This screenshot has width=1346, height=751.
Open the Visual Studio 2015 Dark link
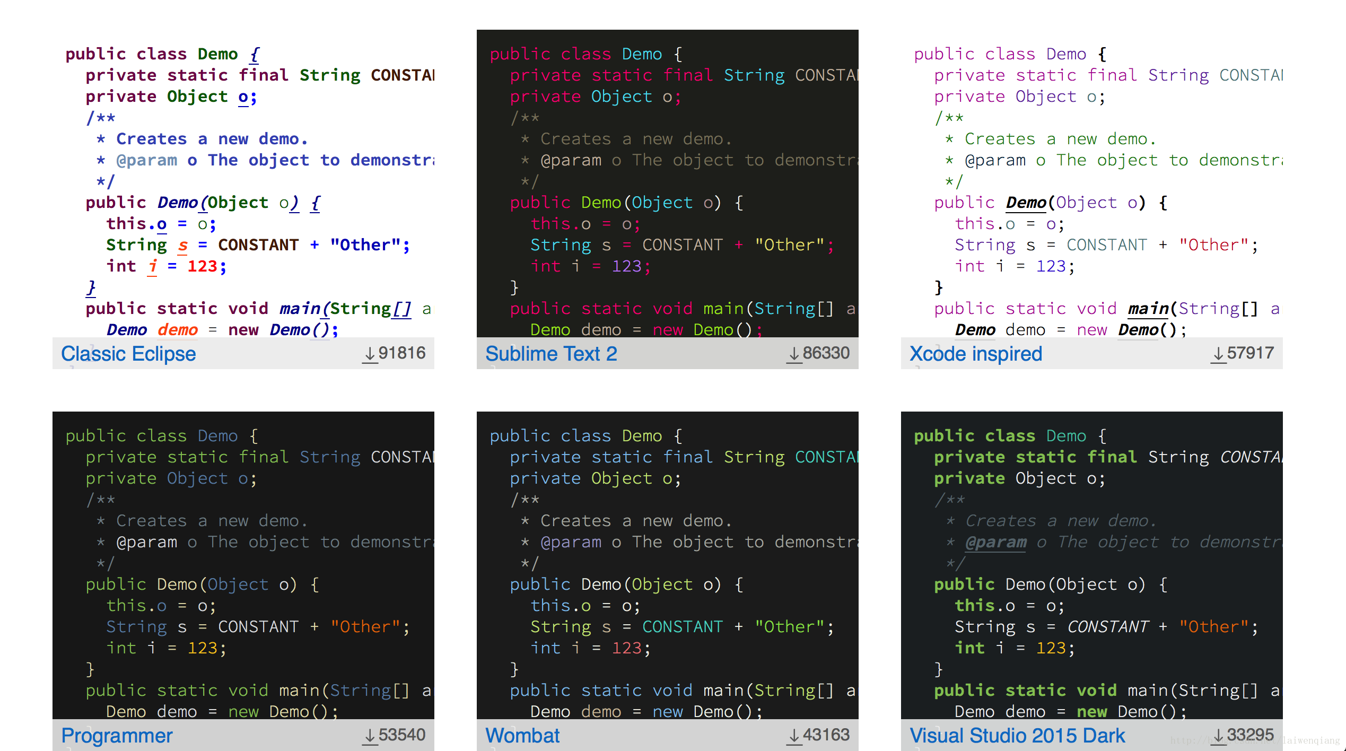(1017, 736)
